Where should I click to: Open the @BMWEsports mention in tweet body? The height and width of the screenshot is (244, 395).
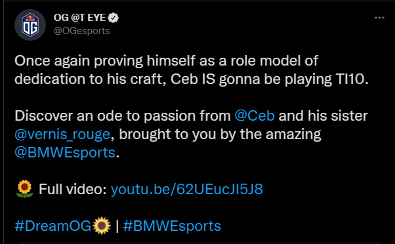pyautogui.click(x=65, y=153)
